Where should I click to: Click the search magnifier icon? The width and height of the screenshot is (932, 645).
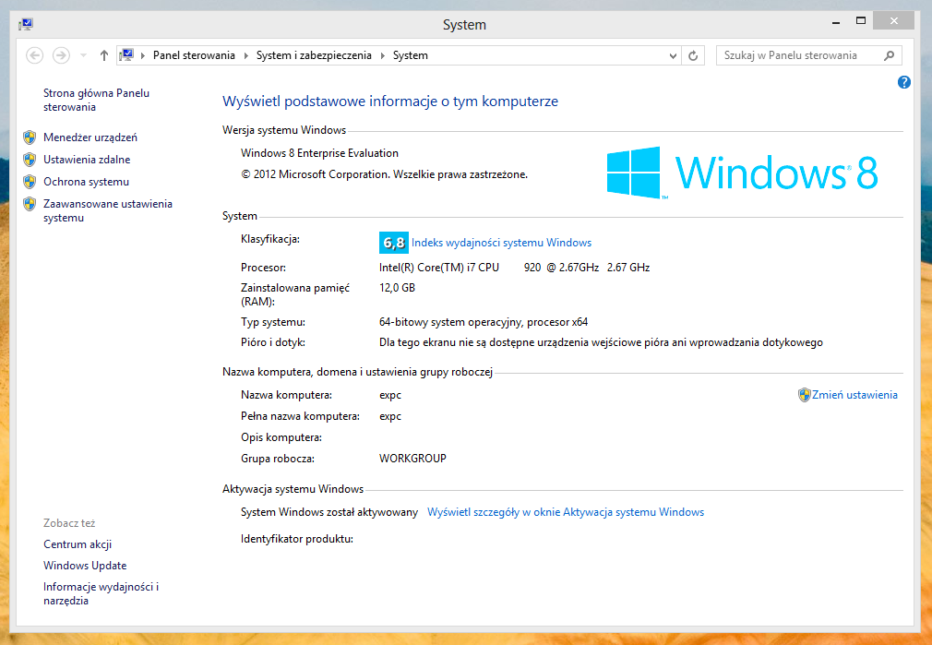click(890, 55)
